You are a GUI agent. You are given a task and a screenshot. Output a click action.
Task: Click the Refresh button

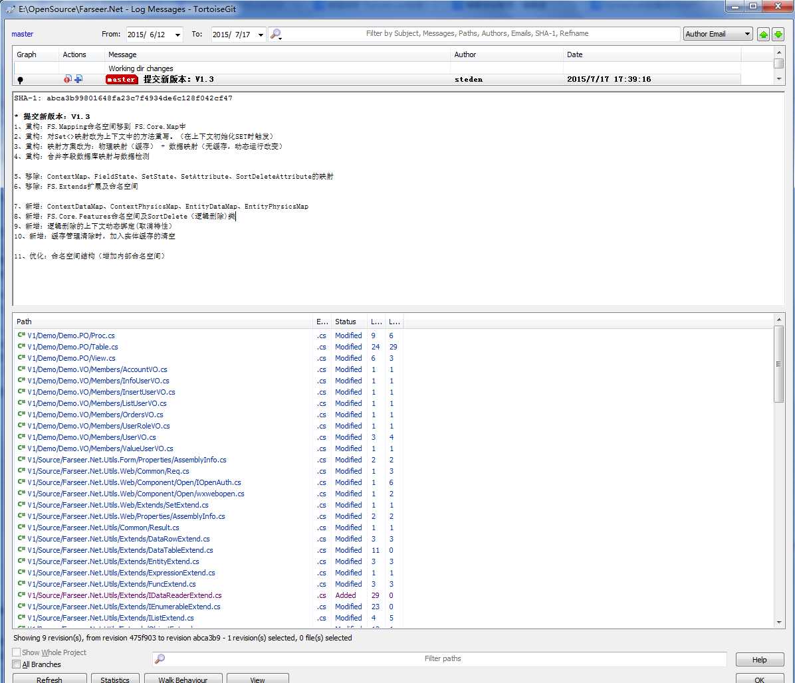coord(49,678)
